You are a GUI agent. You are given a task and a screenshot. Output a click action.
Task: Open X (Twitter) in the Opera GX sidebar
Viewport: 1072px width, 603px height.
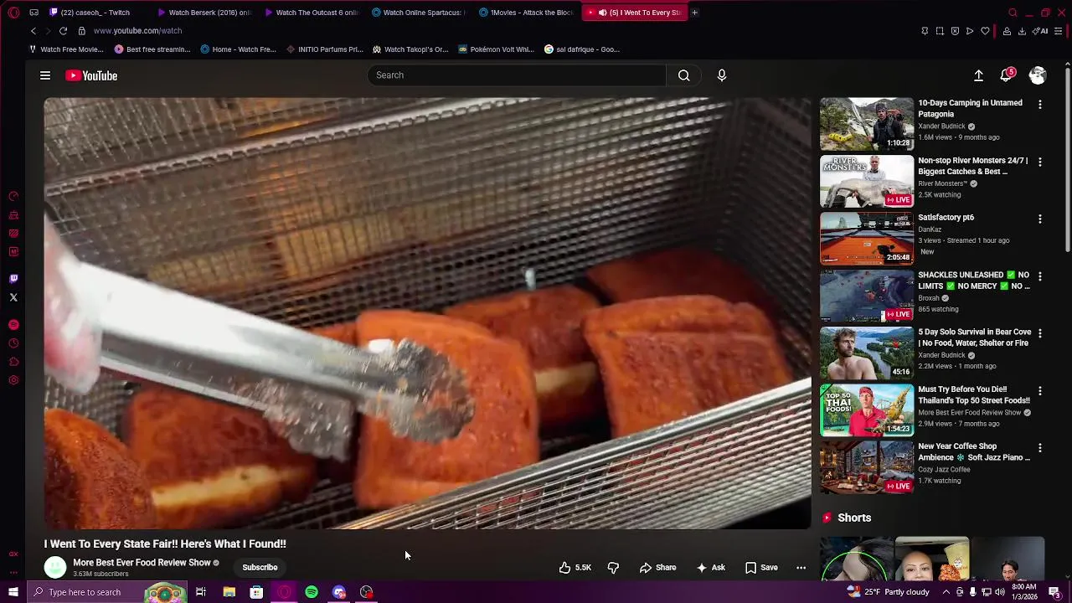(x=13, y=297)
